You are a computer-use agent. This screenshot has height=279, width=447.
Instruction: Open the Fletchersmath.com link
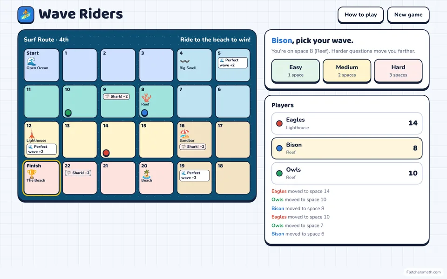423,272
